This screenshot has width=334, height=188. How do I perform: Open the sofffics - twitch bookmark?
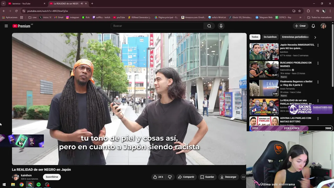point(101,17)
